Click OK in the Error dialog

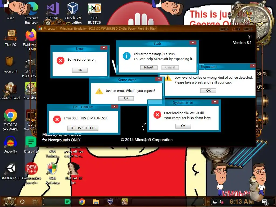pyautogui.click(x=80, y=70)
